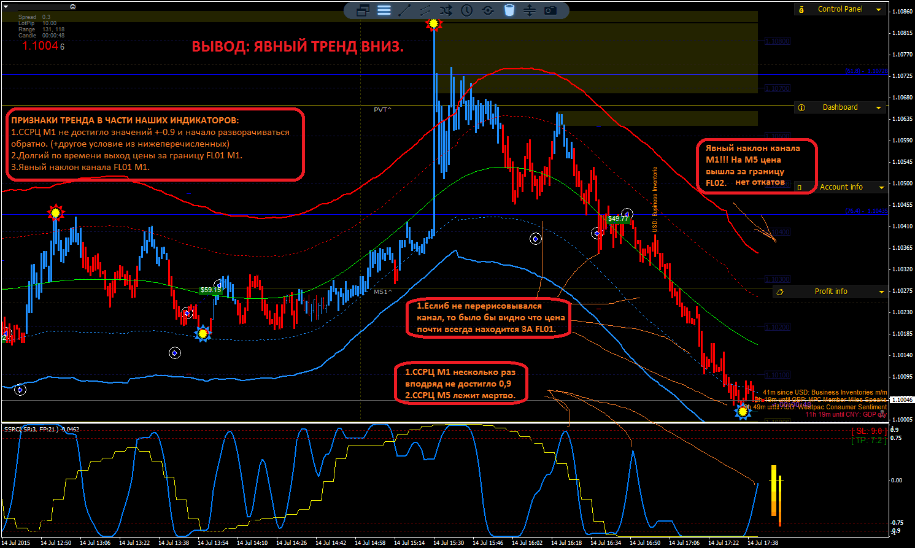Click the stacked windows icon in top toolbar

[x=363, y=10]
